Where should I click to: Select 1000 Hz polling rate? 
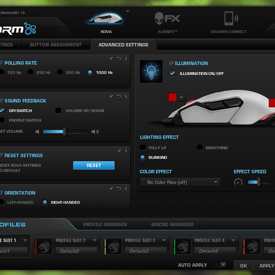tap(90, 72)
